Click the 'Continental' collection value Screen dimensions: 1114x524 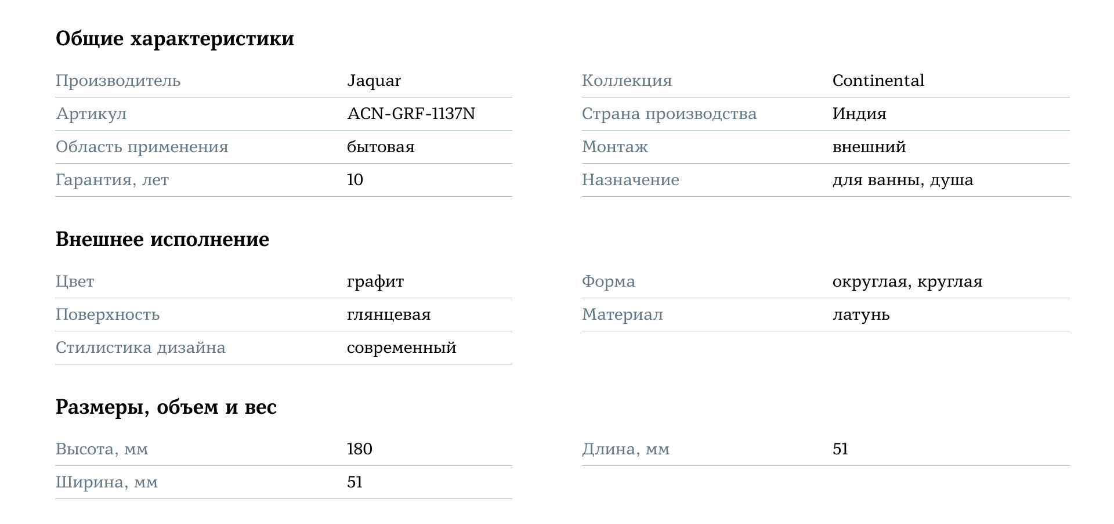878,81
